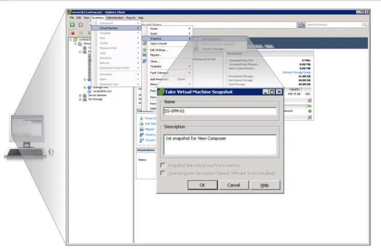Click the grey Suspend toolbar icon
The width and height of the screenshot is (381, 249).
pos(81,33)
